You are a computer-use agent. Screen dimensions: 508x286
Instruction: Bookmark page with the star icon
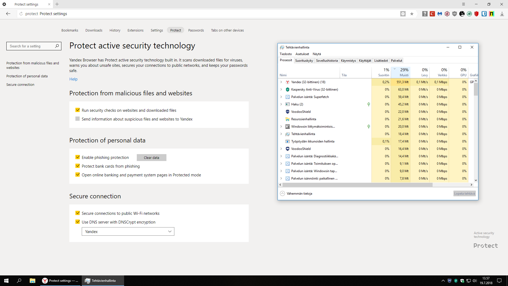coord(412,14)
